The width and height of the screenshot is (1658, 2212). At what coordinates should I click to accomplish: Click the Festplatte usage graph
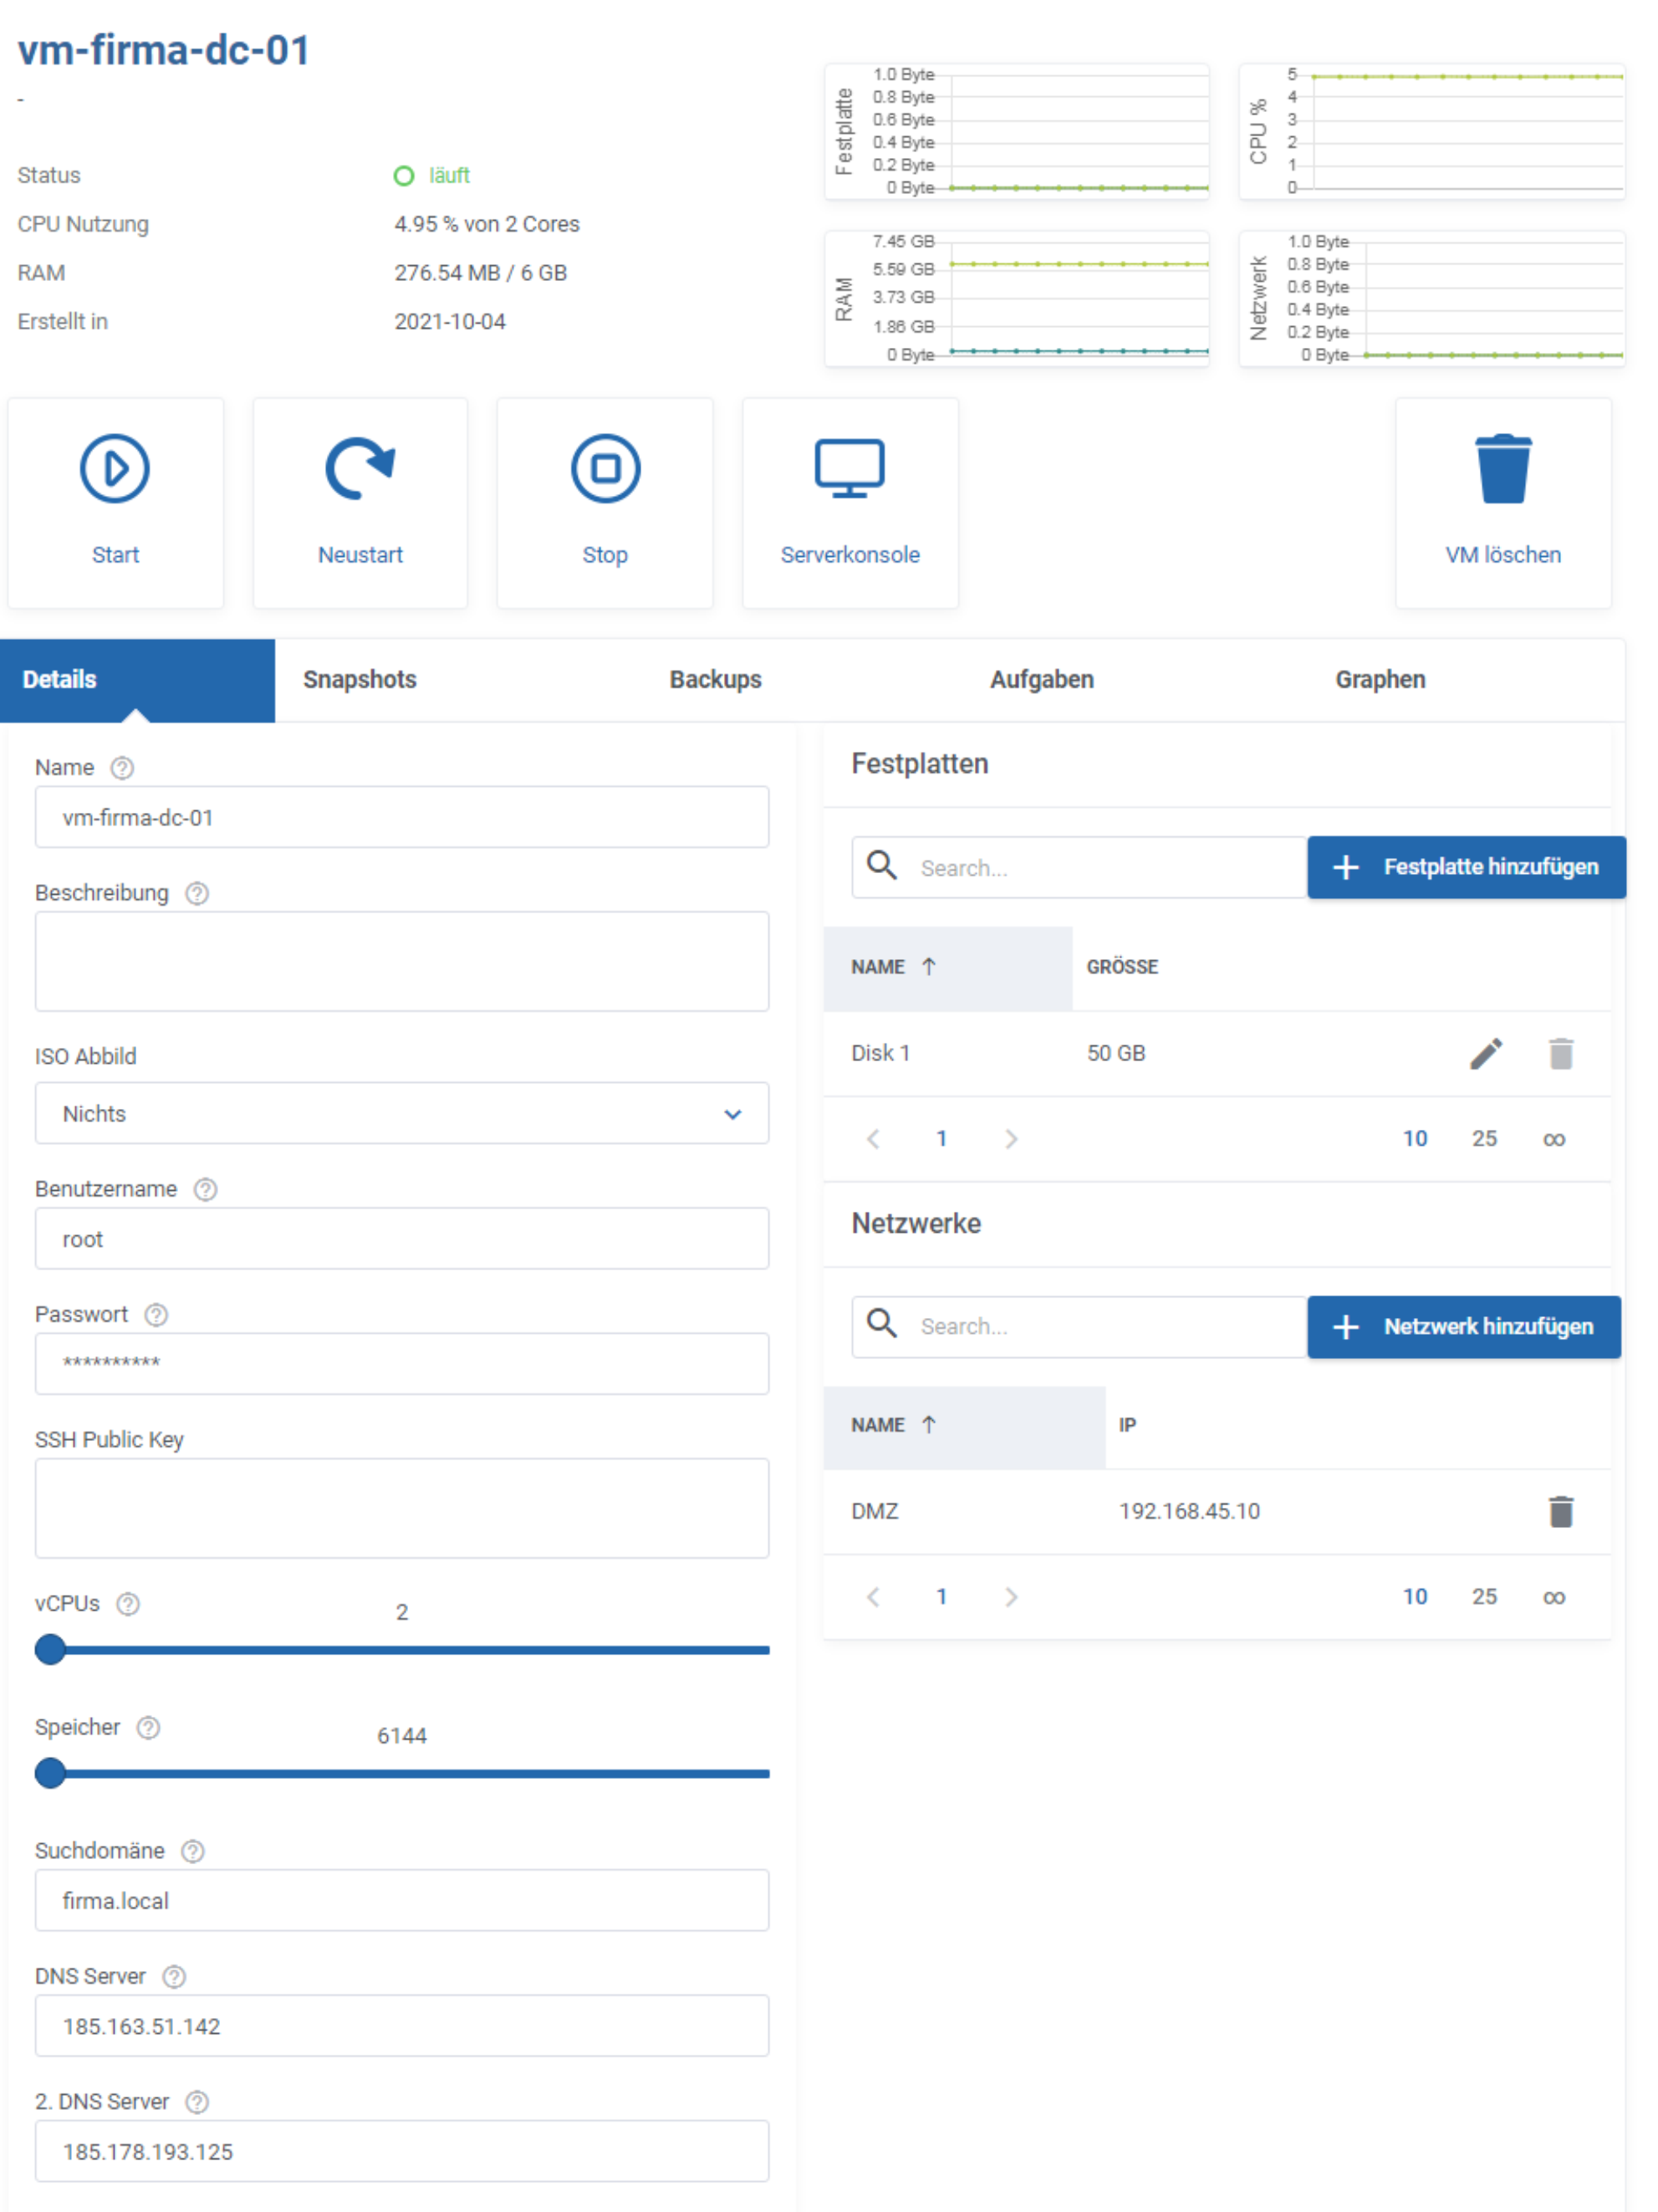tap(1016, 131)
